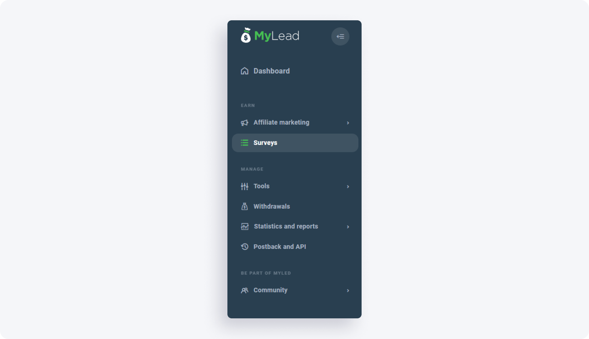This screenshot has width=589, height=339.
Task: Open the Withdrawals page
Action: (295, 207)
